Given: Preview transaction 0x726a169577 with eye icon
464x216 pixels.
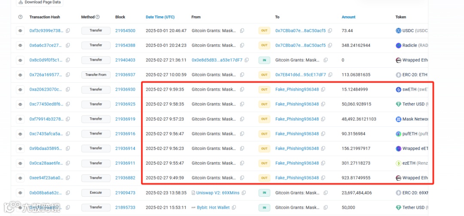Looking at the screenshot, I should point(20,75).
